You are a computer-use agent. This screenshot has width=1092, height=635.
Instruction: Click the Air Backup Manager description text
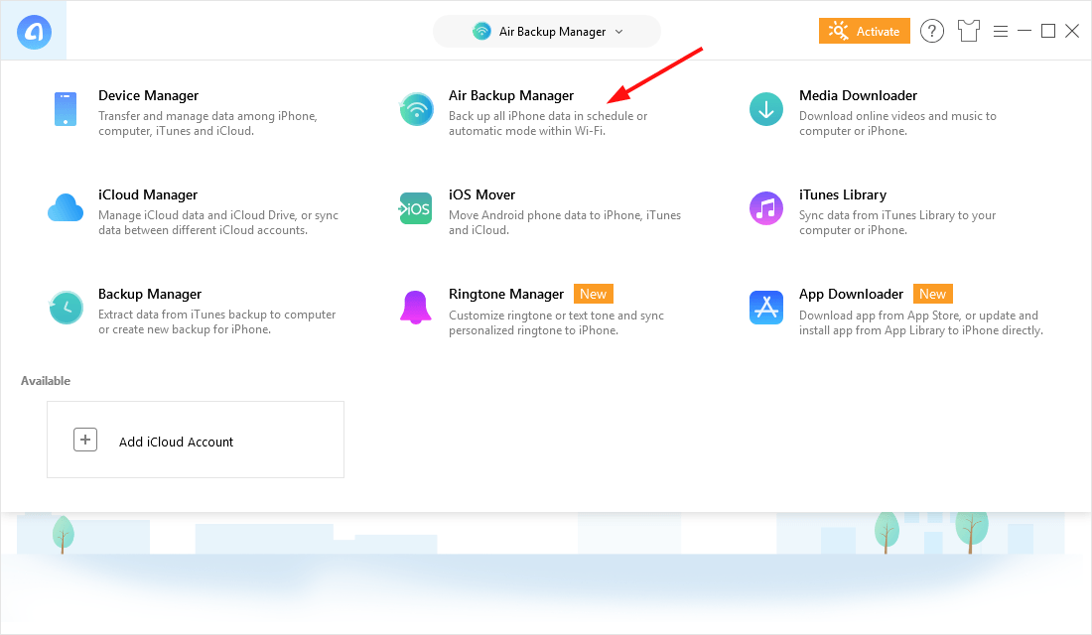[x=548, y=123]
